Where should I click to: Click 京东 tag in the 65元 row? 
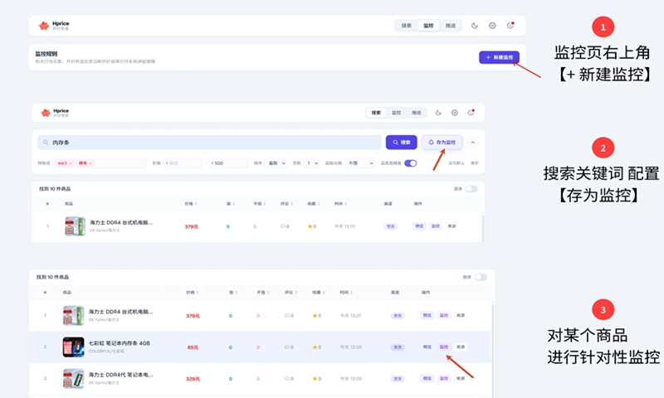[398, 347]
